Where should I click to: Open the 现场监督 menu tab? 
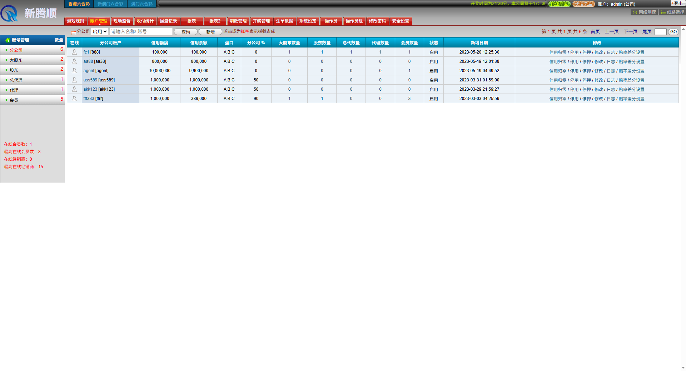[122, 21]
